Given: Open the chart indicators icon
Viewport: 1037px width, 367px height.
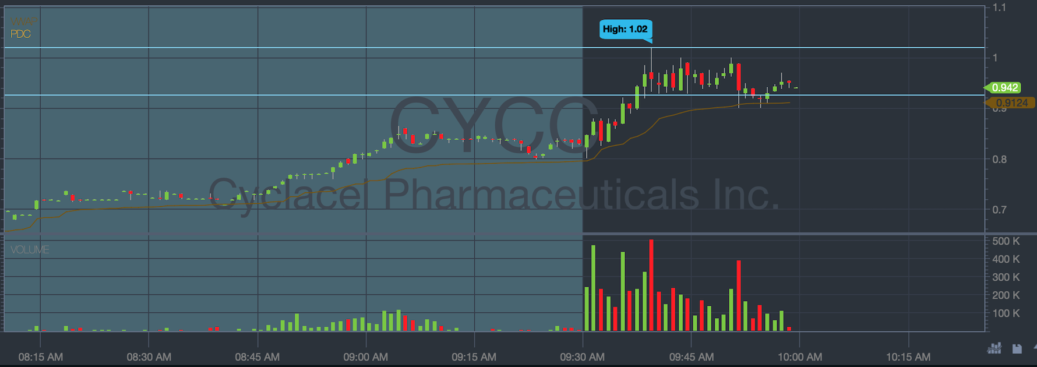Looking at the screenshot, I should point(994,348).
